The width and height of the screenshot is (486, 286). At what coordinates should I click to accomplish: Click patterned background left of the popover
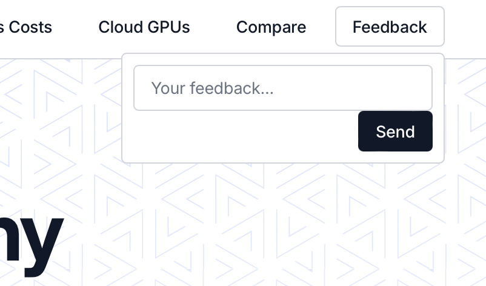(x=61, y=121)
